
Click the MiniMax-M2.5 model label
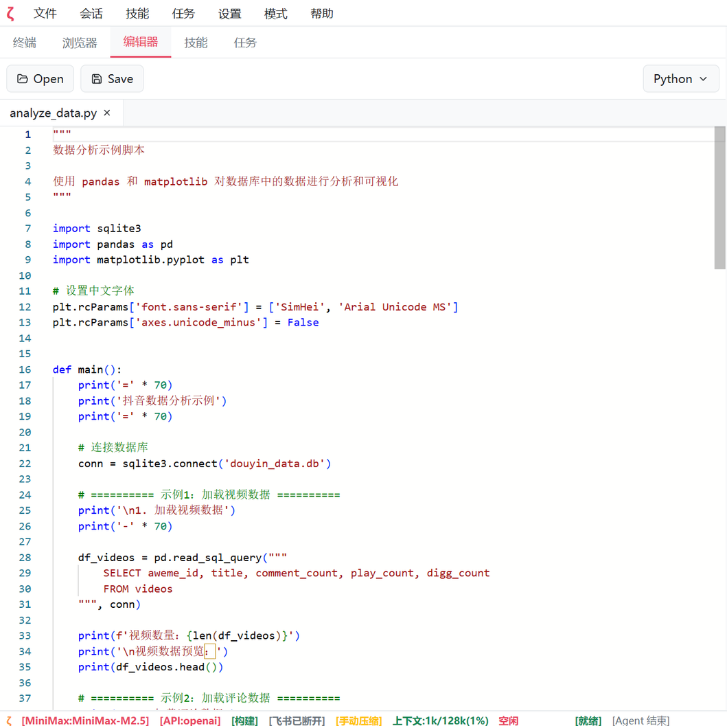click(85, 721)
